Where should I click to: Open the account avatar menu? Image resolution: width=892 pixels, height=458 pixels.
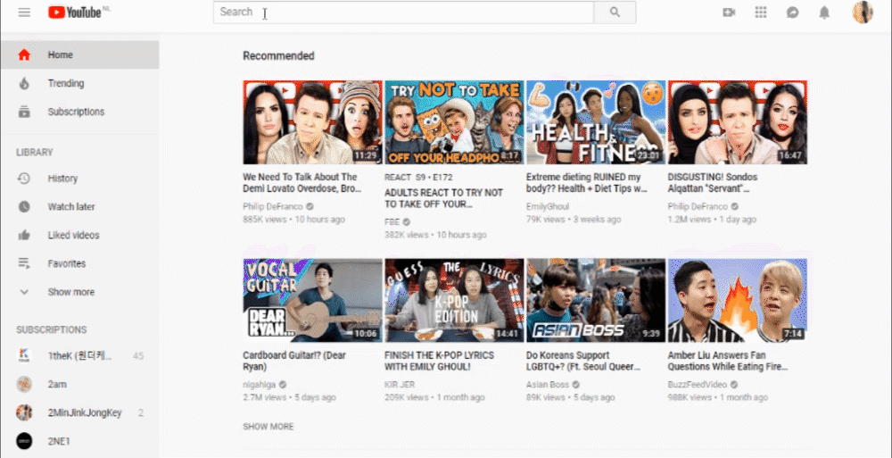pyautogui.click(x=863, y=12)
